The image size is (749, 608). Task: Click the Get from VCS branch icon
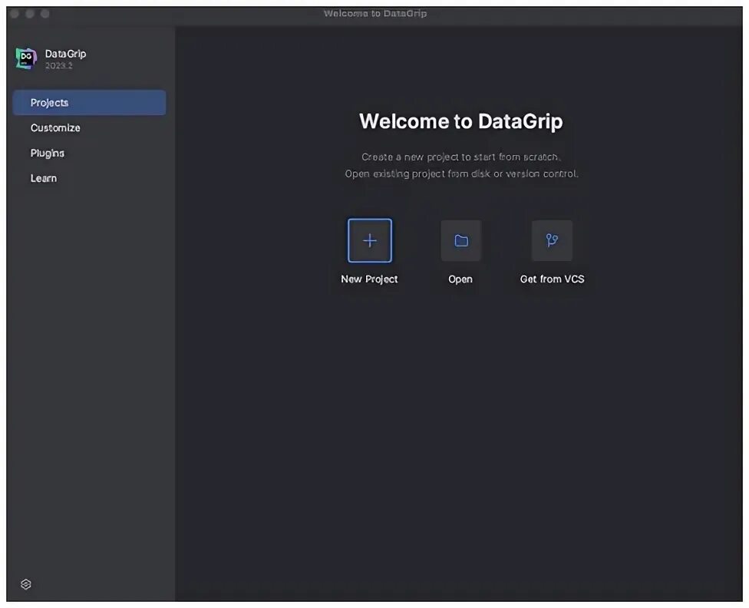pos(552,240)
